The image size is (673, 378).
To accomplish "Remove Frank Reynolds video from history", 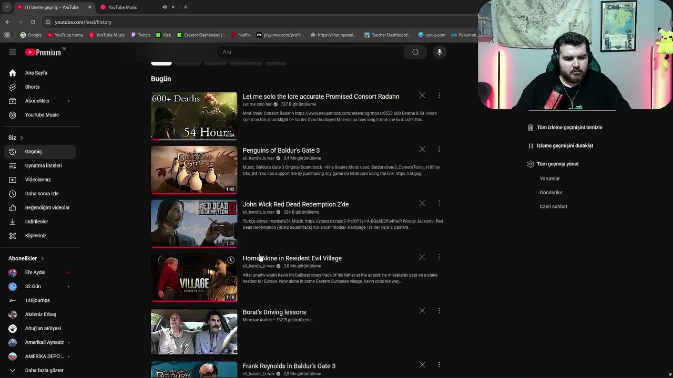I will point(422,365).
